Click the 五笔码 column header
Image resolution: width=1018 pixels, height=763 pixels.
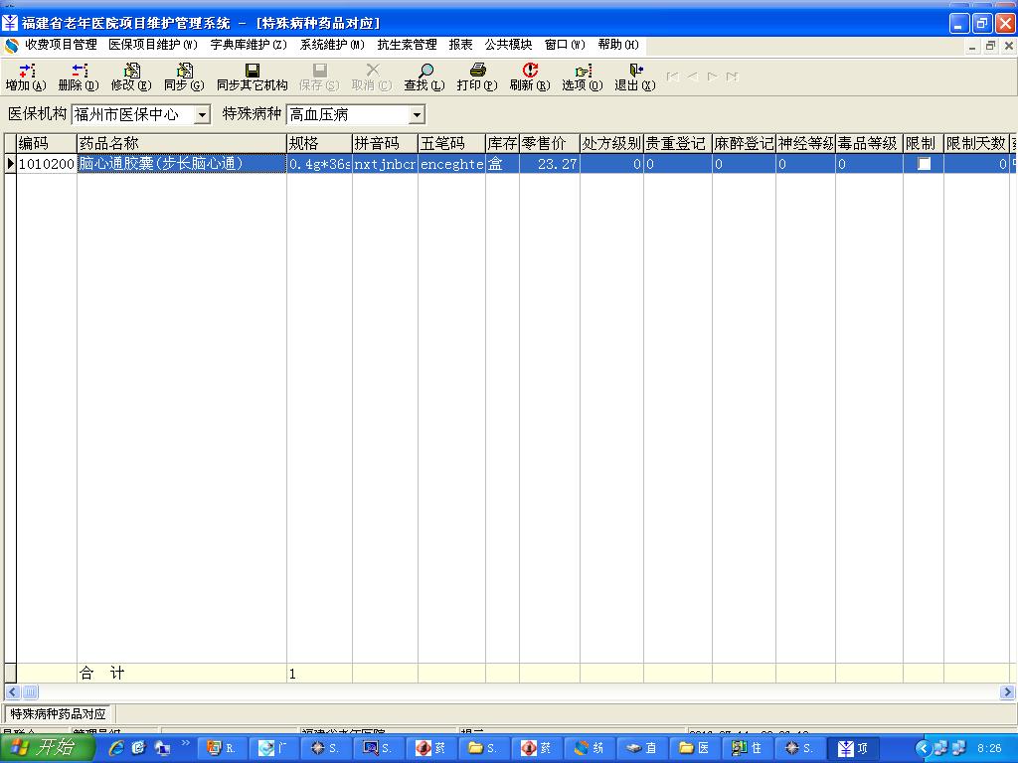pyautogui.click(x=451, y=143)
